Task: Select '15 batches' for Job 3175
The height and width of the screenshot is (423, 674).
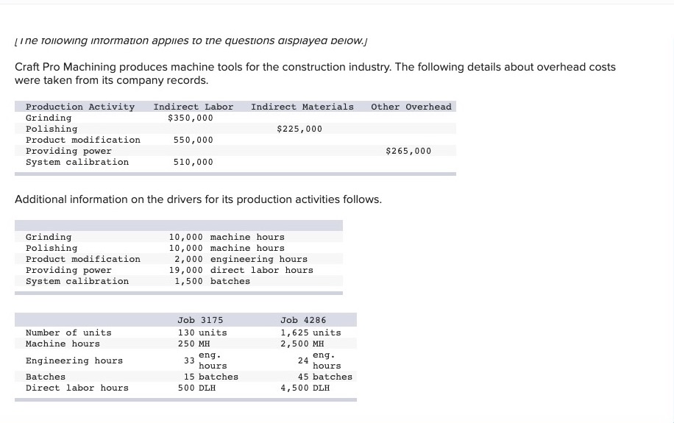Action: pyautogui.click(x=211, y=377)
